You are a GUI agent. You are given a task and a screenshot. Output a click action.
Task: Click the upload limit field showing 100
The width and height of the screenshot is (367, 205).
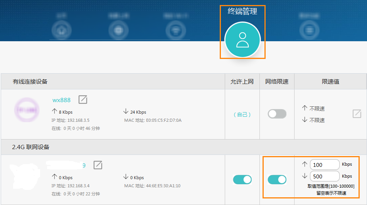point(324,165)
